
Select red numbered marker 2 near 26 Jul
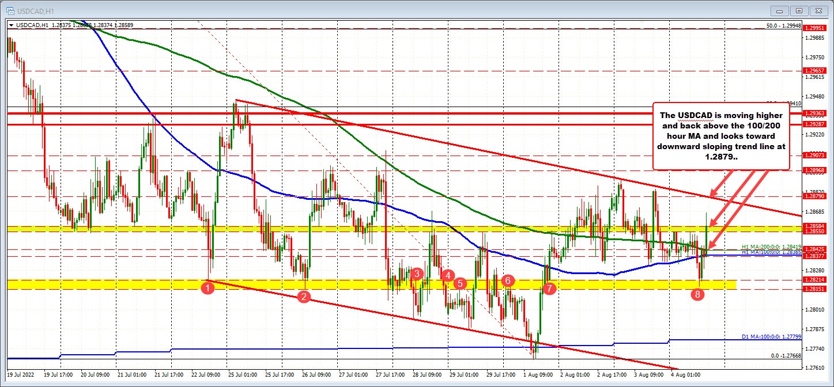[303, 296]
